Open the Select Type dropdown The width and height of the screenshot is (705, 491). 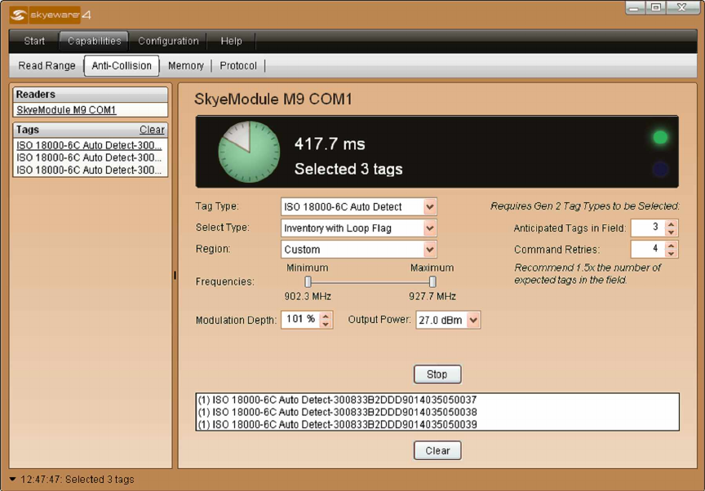[x=430, y=228]
